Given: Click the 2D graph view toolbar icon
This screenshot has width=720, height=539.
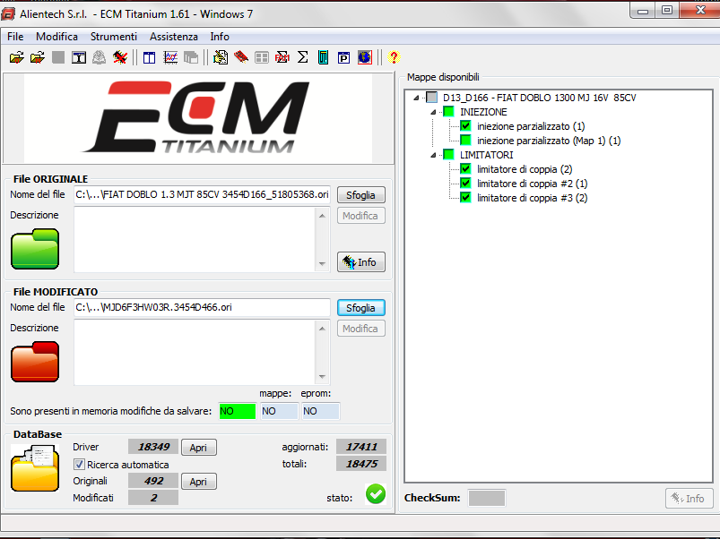Looking at the screenshot, I should tap(170, 57).
